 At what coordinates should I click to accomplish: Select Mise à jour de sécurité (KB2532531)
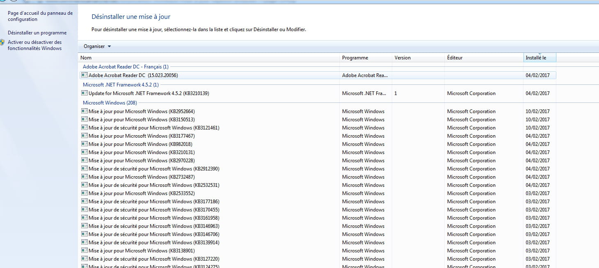(317, 185)
